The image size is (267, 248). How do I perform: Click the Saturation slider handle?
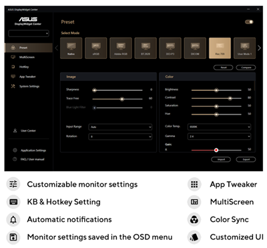click(x=216, y=106)
